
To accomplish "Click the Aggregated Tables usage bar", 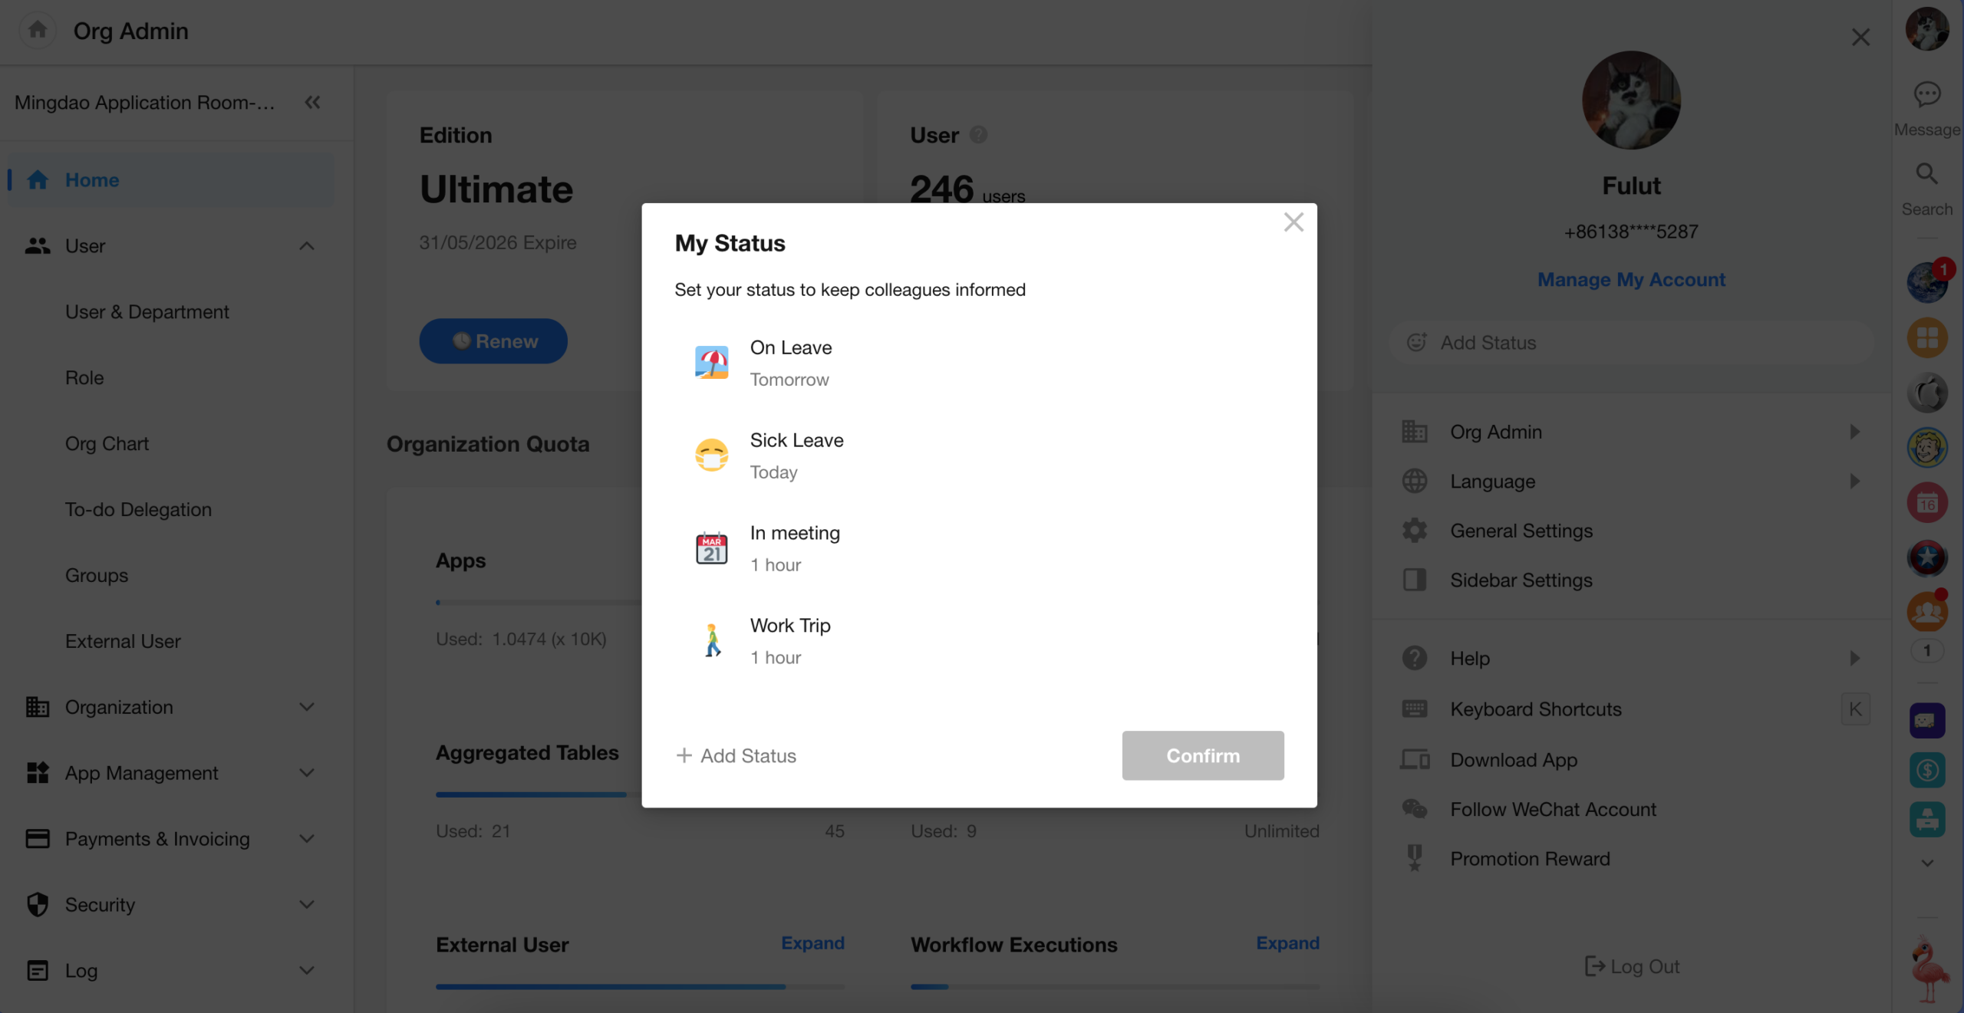I will point(531,794).
